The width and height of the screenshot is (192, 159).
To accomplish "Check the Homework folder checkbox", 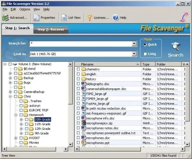I will click(x=21, y=115).
